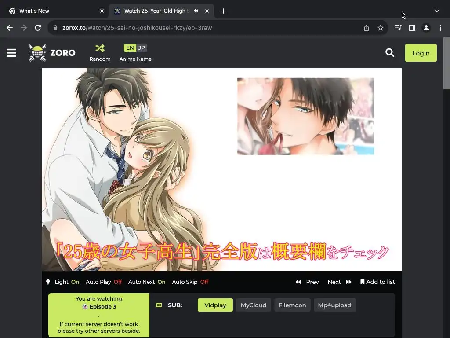Click the closed captions CC icon
Image resolution: width=450 pixels, height=338 pixels.
[159, 305]
